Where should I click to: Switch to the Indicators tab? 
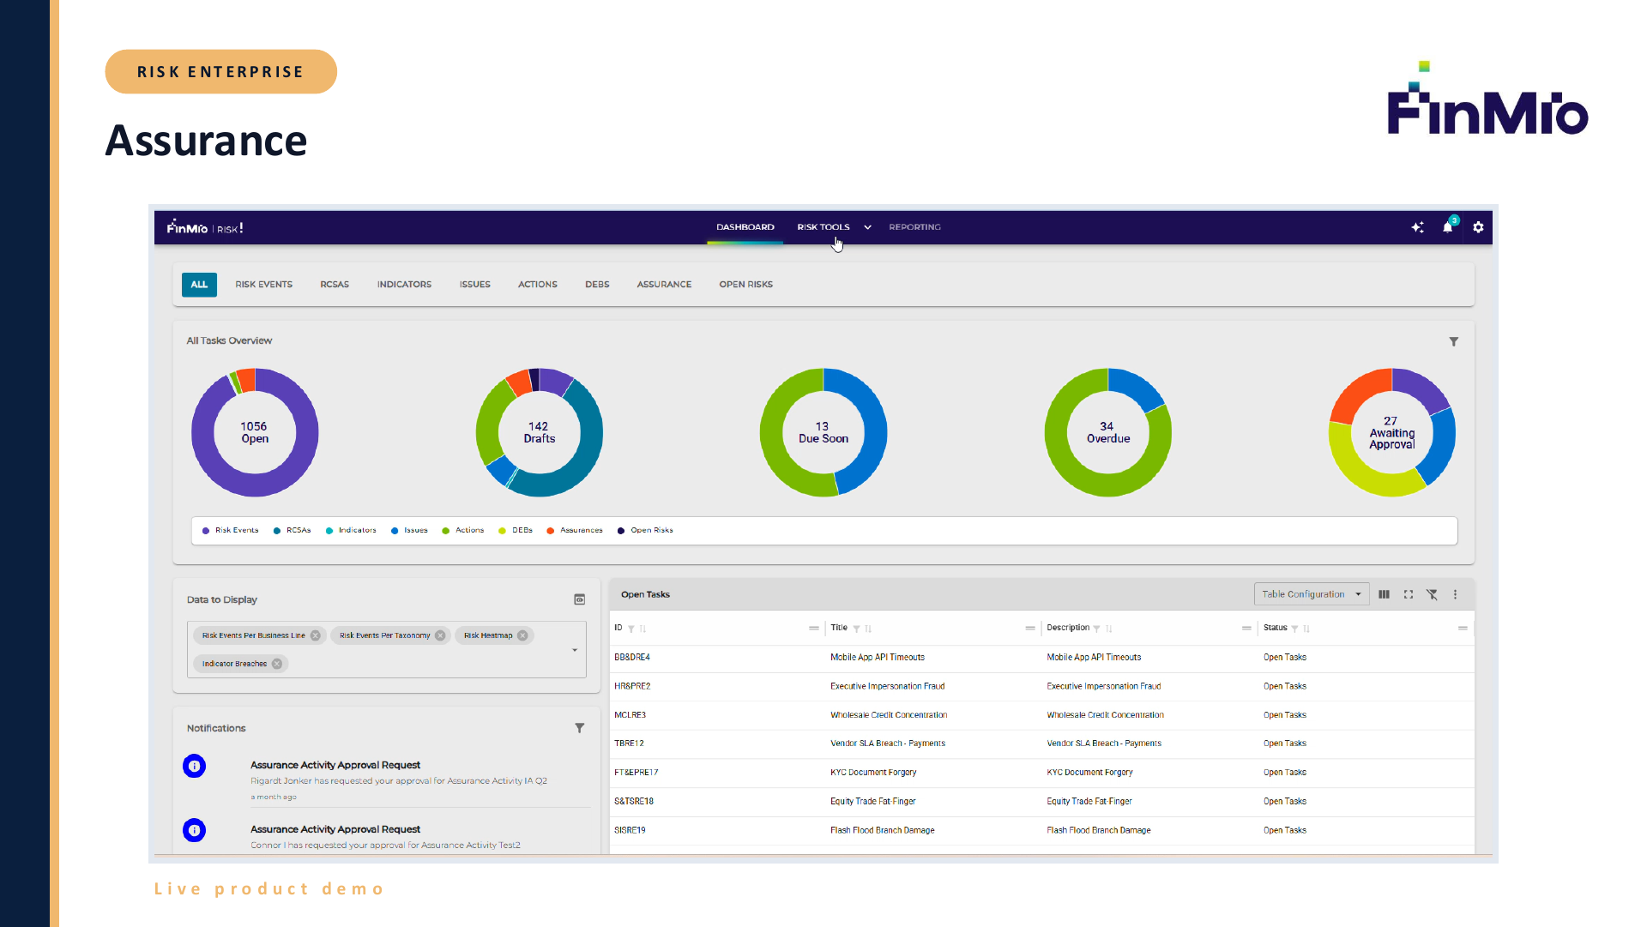405,285
